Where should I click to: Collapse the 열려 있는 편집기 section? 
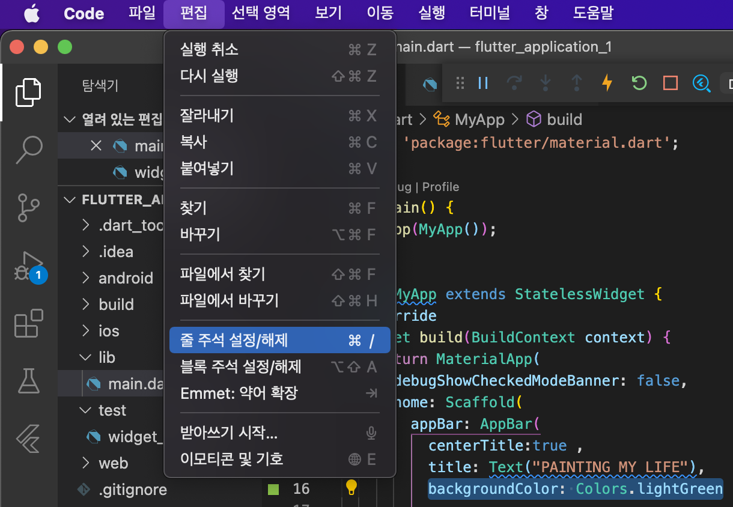70,119
